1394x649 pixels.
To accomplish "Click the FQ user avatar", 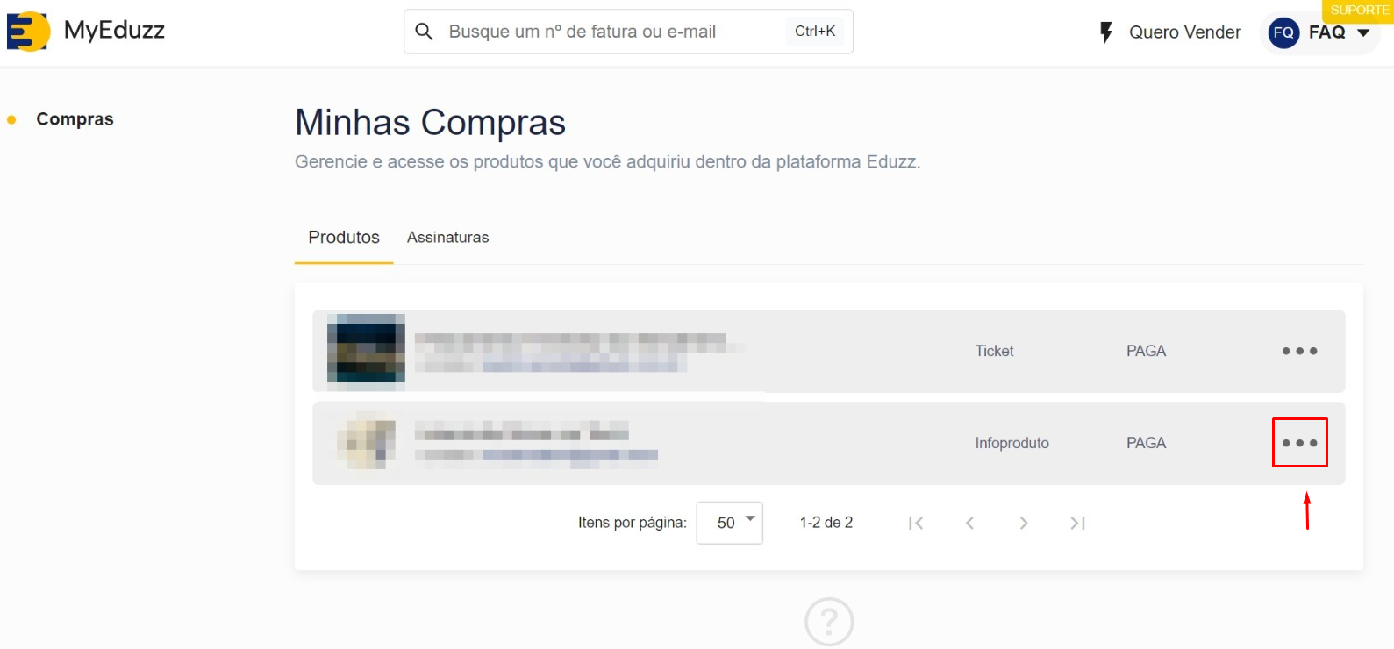I will click(1283, 32).
